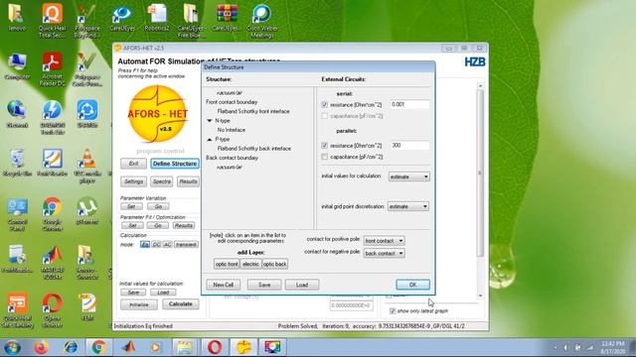Image resolution: width=636 pixels, height=357 pixels.
Task: Click New Cell button
Action: 223,285
